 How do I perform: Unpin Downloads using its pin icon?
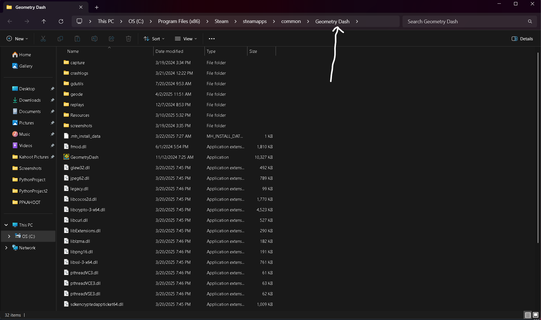tap(52, 100)
